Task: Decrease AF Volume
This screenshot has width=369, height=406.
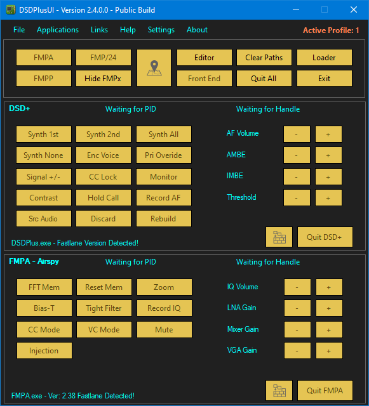Action: coord(297,134)
